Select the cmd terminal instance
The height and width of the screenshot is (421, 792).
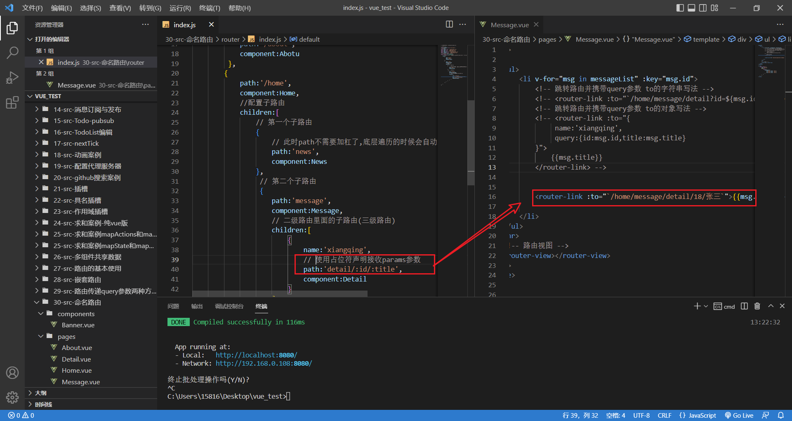(x=724, y=306)
